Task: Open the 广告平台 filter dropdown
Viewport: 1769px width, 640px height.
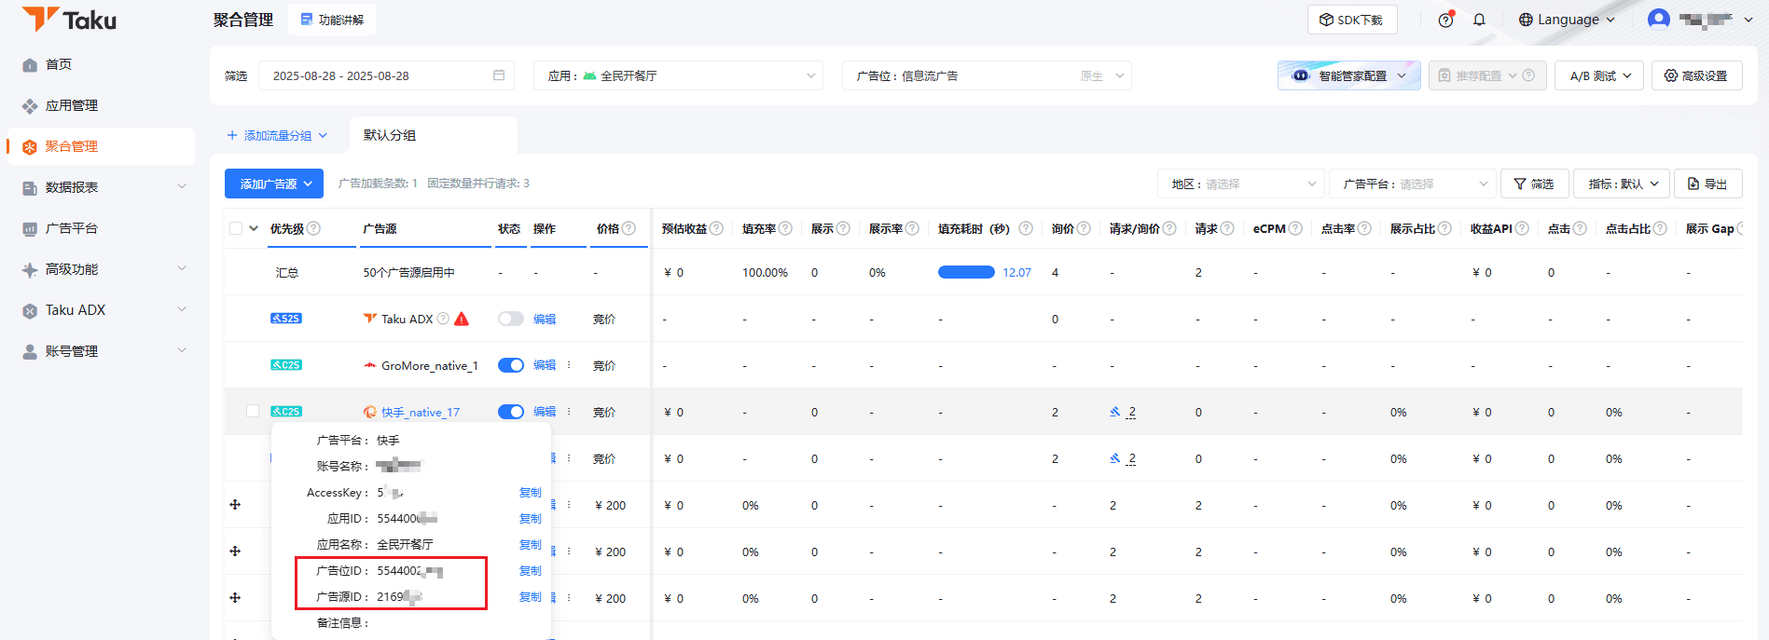Action: click(1413, 184)
